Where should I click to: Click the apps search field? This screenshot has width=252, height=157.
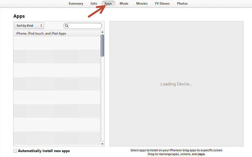point(83,26)
